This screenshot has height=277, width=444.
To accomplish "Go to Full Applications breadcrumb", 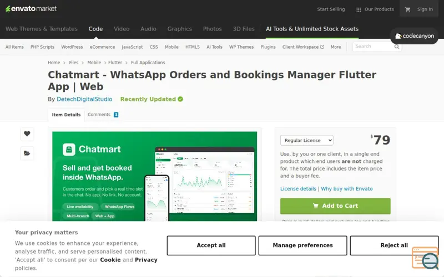I will (x=148, y=63).
